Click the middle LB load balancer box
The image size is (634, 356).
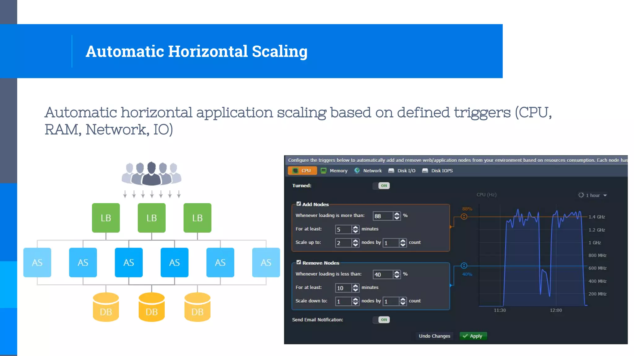tap(152, 218)
